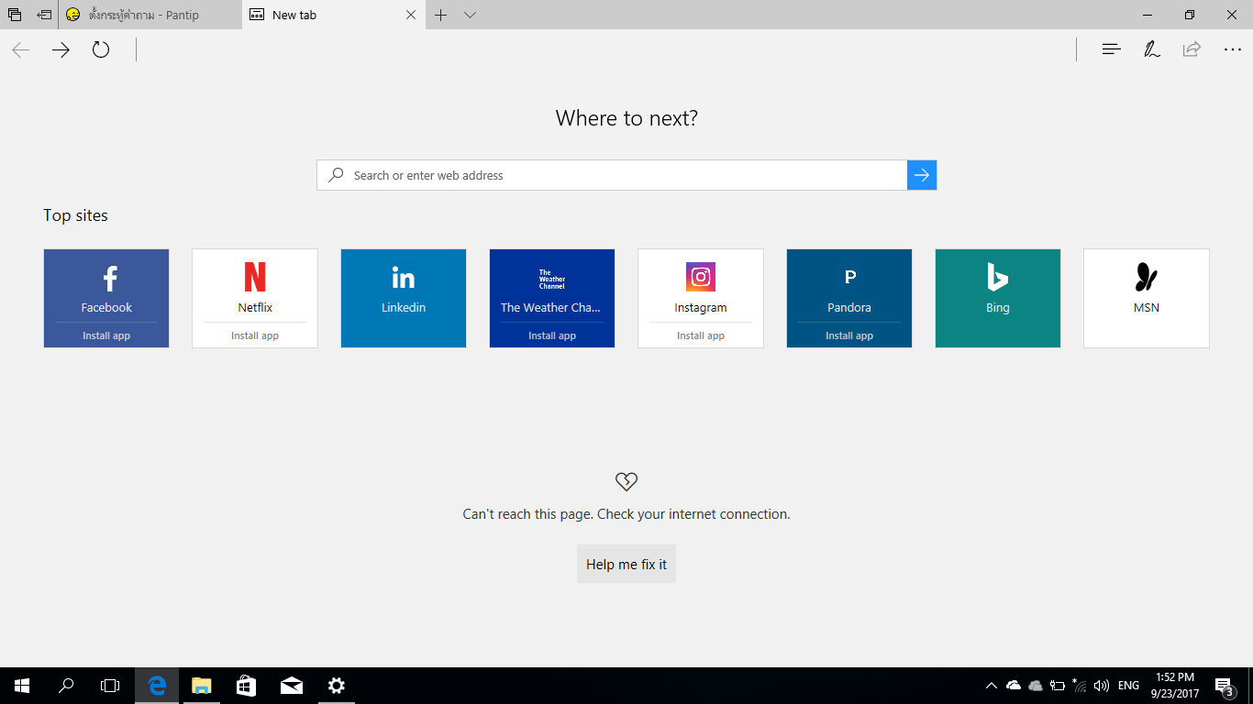Share this page
Viewport: 1253px width, 704px height.
(1192, 49)
